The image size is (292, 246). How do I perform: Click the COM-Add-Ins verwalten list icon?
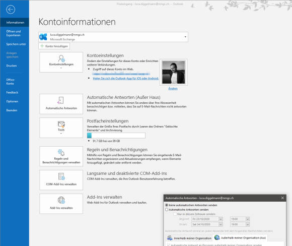61,176
